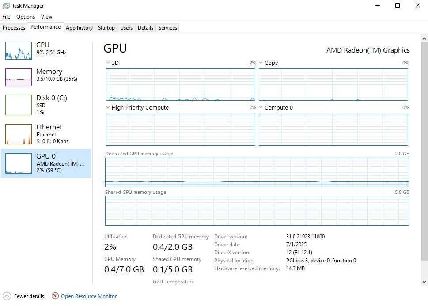Open the 3D engine graph dropdown
The image size is (428, 306).
coord(108,63)
